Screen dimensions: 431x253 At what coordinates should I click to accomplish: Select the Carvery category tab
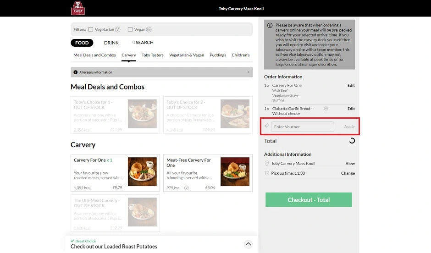click(129, 55)
